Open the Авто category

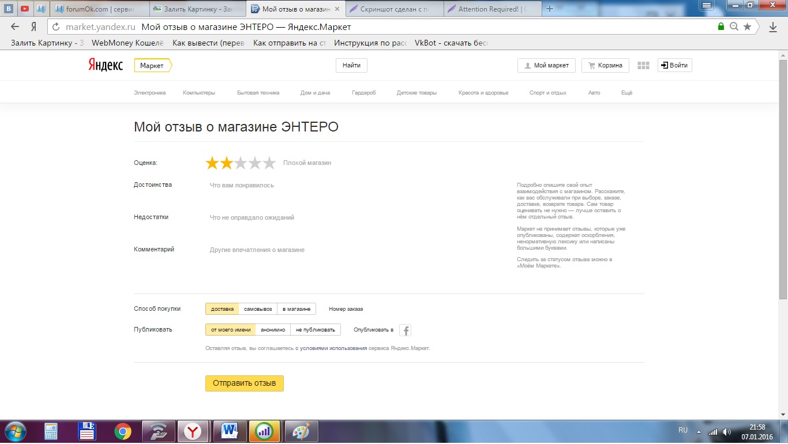click(594, 93)
